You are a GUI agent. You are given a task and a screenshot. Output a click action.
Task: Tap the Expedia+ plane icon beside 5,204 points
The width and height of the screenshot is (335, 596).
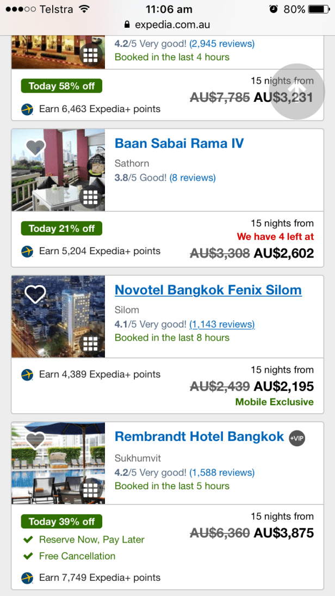[27, 251]
